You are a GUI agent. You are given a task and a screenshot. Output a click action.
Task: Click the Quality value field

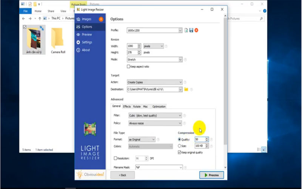[x=200, y=139]
